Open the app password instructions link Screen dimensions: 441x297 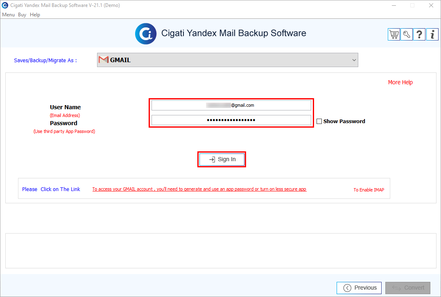[199, 189]
